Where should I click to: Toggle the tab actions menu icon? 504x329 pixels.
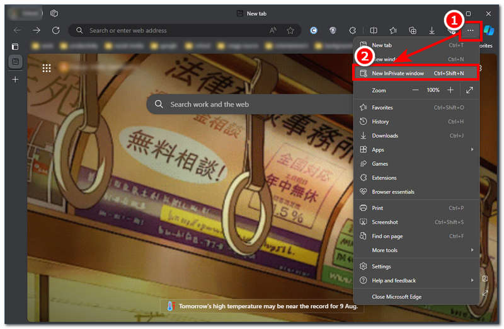(x=16, y=47)
